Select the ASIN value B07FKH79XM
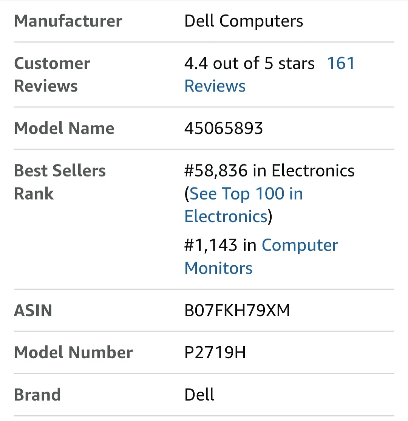This screenshot has width=408, height=421. pyautogui.click(x=237, y=311)
